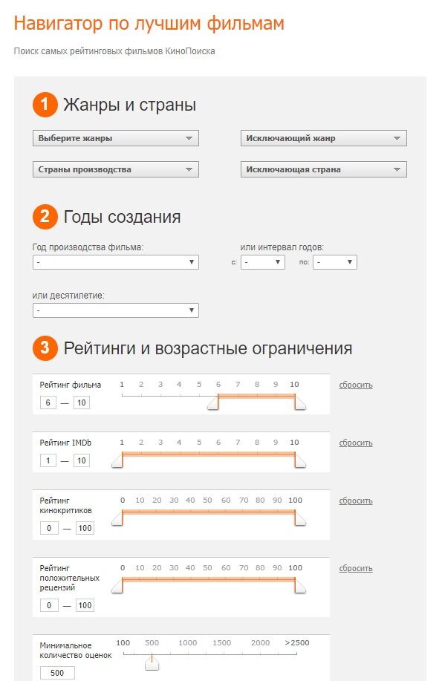Click the orange step badge "2"
Viewport: 442px width, 681px height.
coord(45,216)
